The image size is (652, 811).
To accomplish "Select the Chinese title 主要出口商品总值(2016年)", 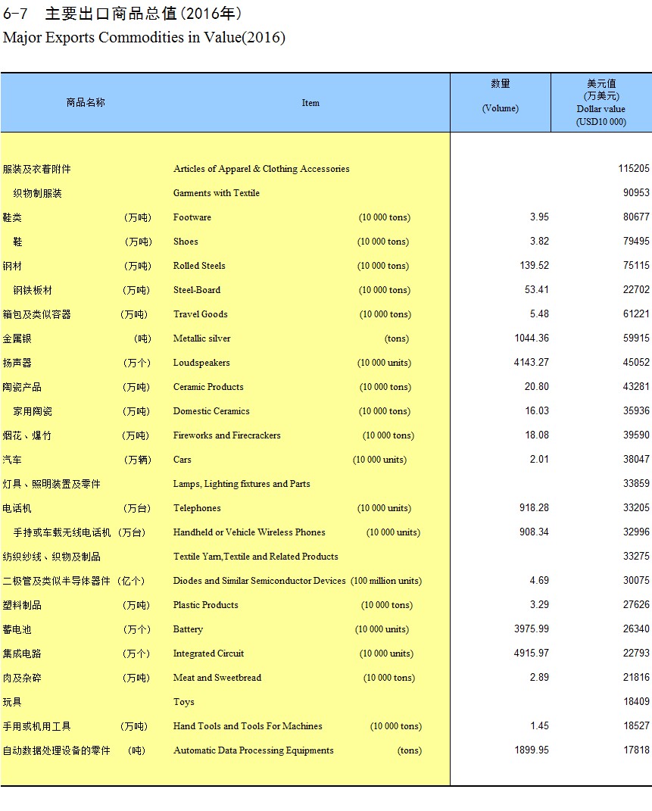I will click(x=143, y=14).
